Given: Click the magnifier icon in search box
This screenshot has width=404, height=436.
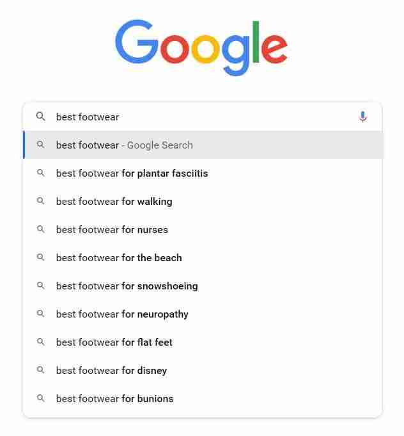Looking at the screenshot, I should (x=41, y=117).
